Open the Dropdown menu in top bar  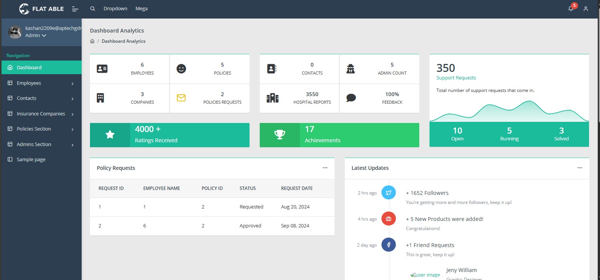pos(115,8)
